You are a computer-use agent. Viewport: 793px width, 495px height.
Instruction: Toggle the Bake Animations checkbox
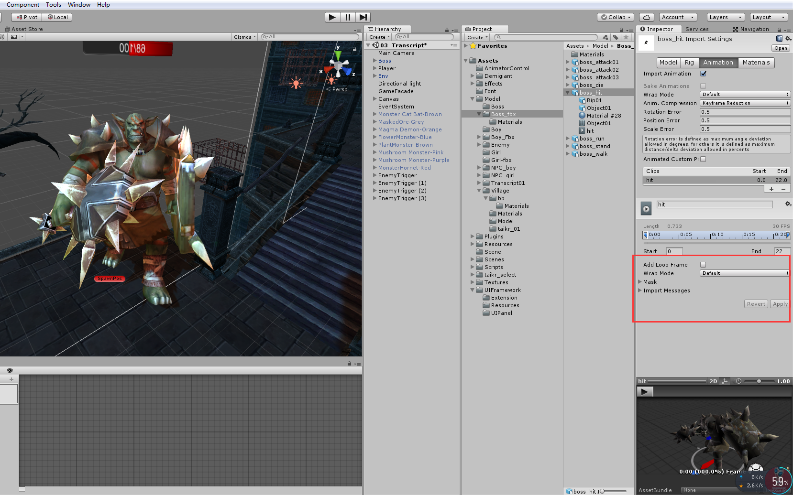[x=703, y=86]
